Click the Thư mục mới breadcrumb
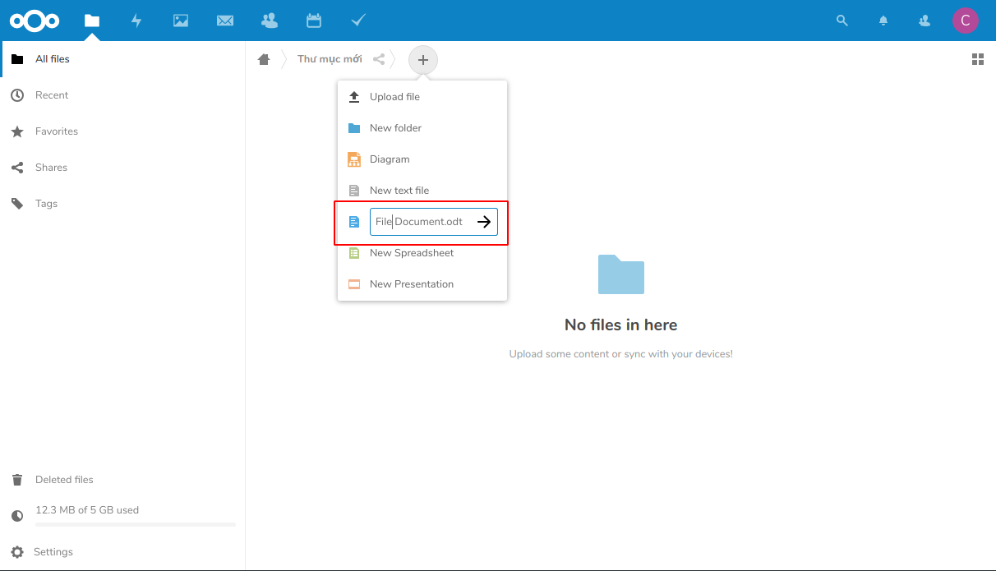The width and height of the screenshot is (996, 571). coord(330,59)
